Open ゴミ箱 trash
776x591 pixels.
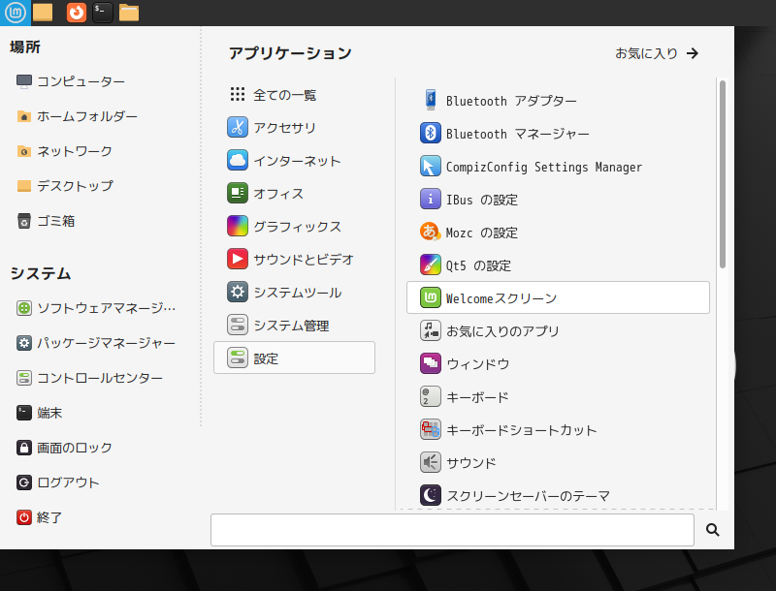(46, 221)
